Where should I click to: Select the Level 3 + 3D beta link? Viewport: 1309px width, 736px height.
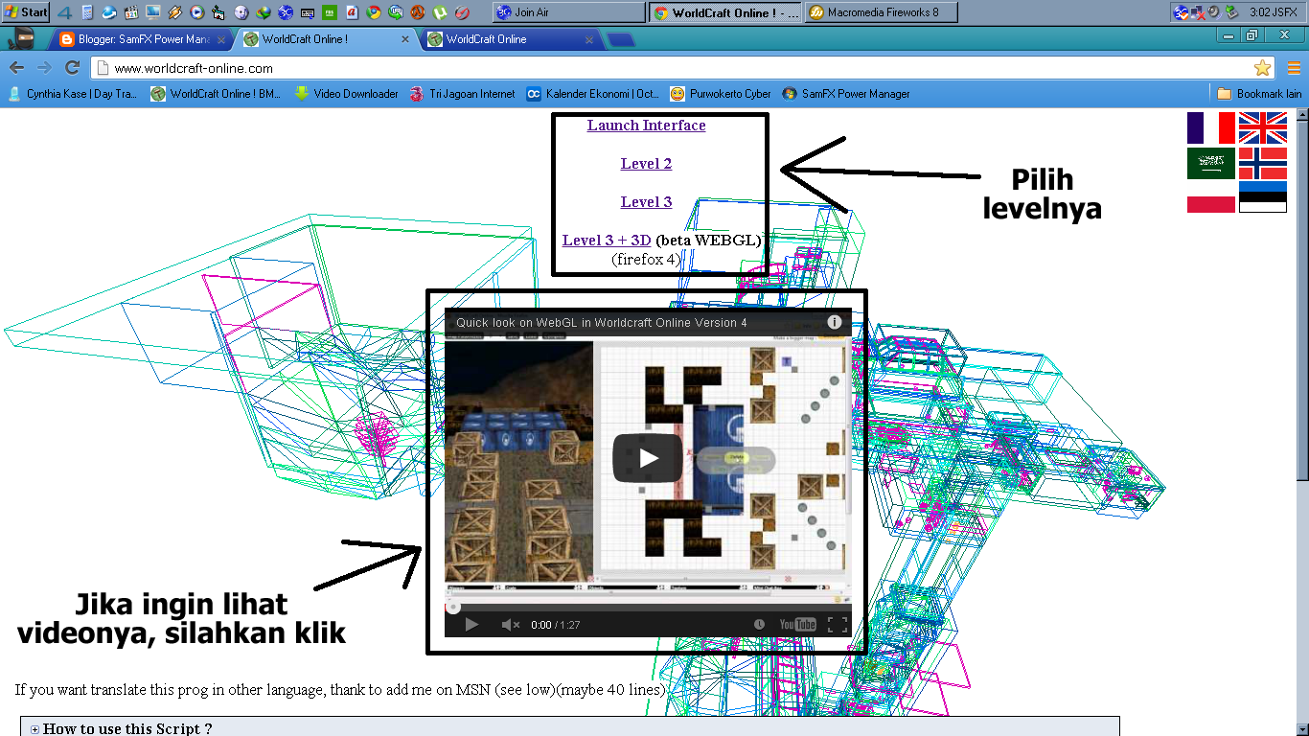pyautogui.click(x=608, y=240)
